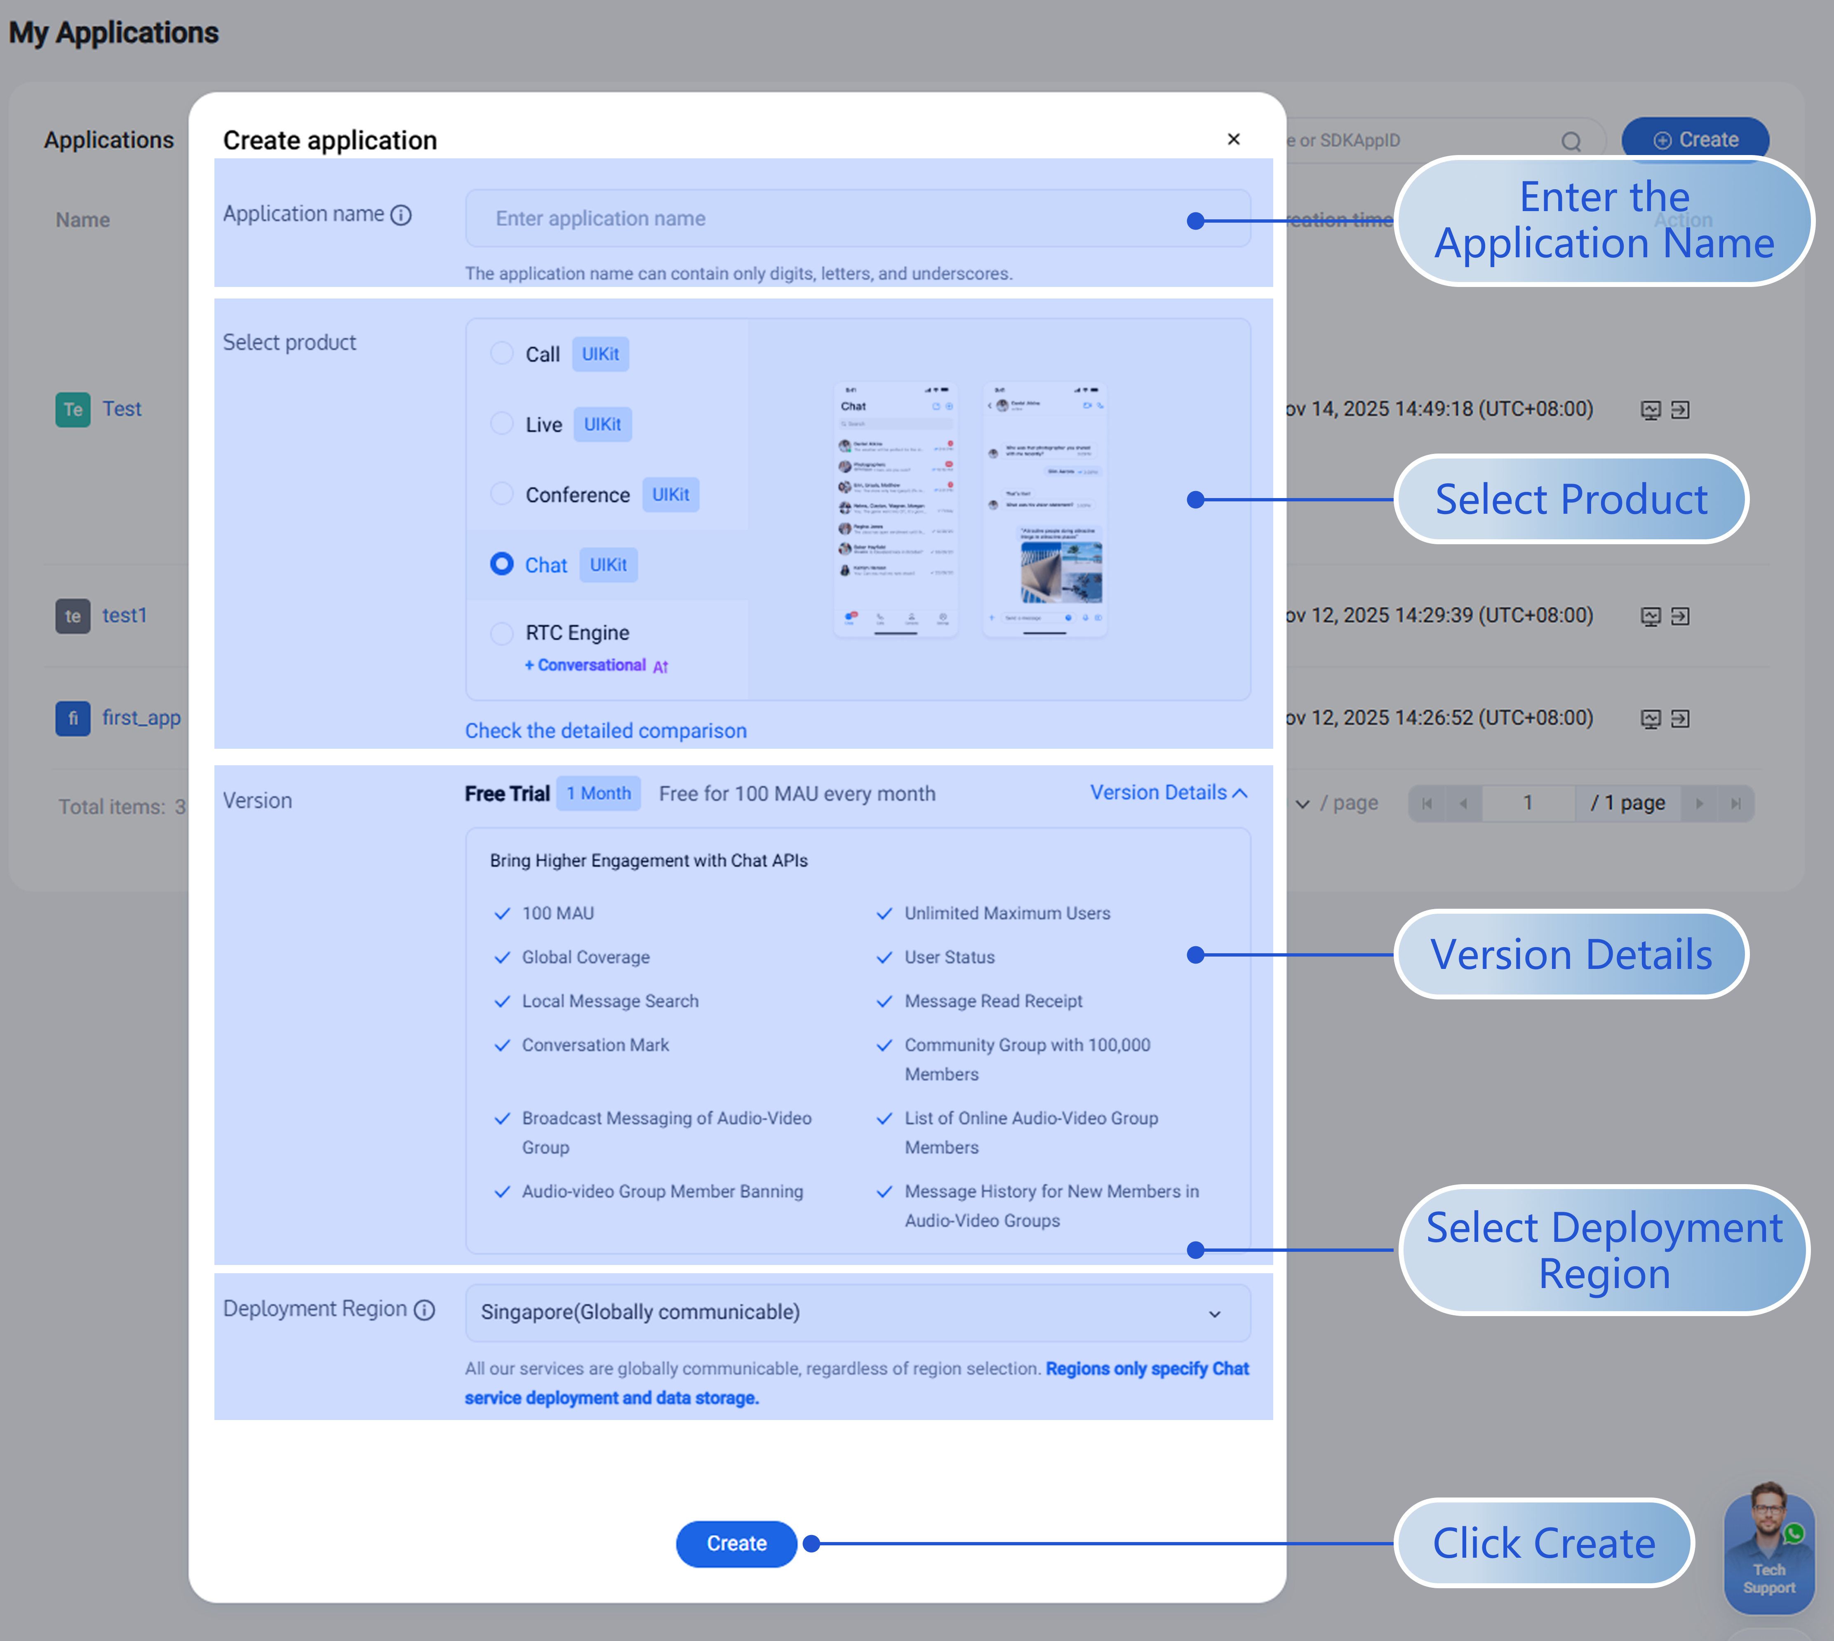
Task: Click the enter-arrow icon in the test1 row
Action: (x=1680, y=617)
